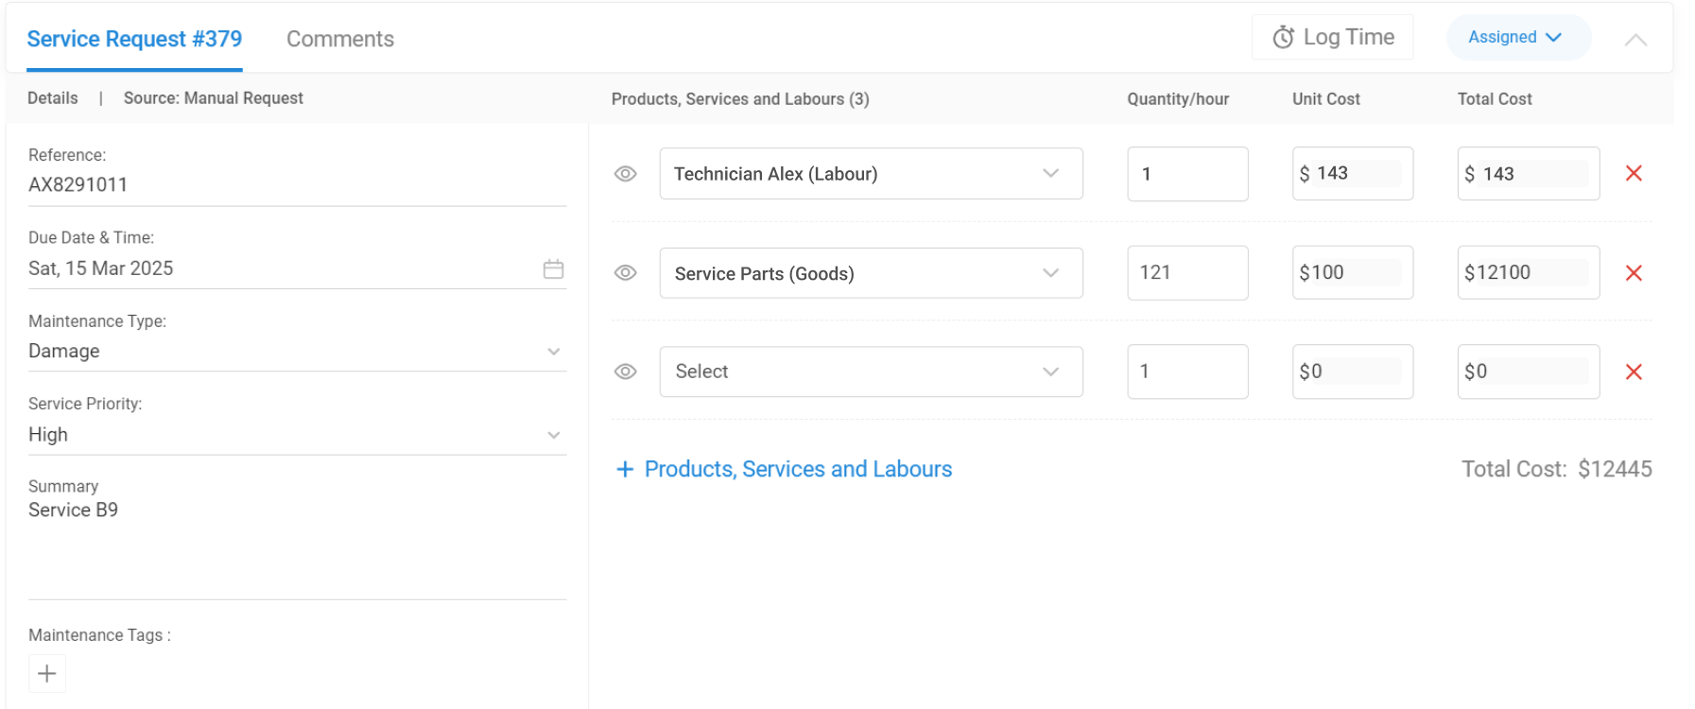
Task: Open the Assigned status dropdown
Action: point(1516,38)
